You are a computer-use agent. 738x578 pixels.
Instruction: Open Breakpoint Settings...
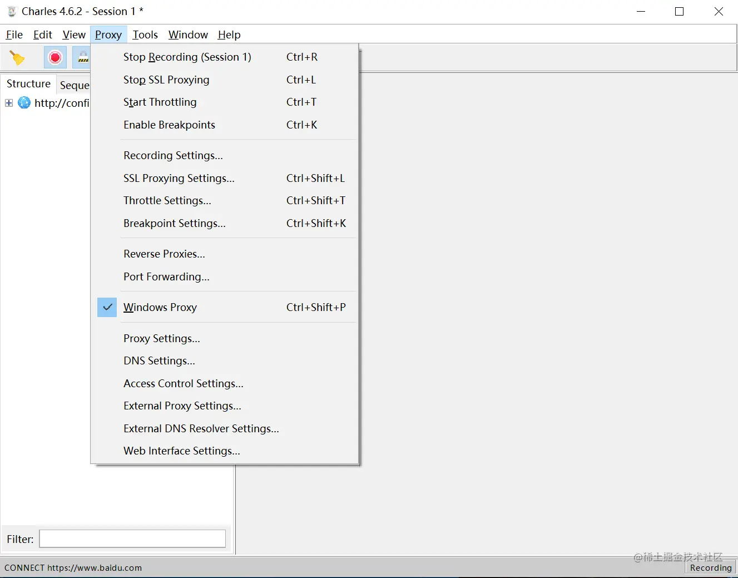pyautogui.click(x=225, y=223)
